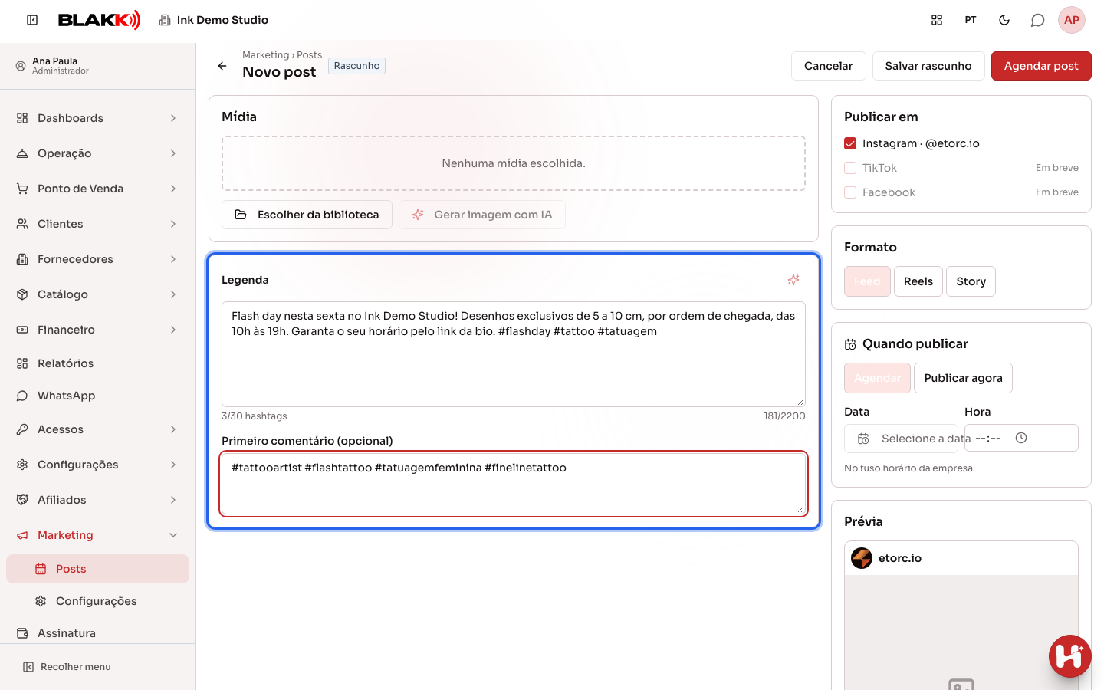The image size is (1104, 690).
Task: Click the Cancelar button
Action: click(x=828, y=66)
